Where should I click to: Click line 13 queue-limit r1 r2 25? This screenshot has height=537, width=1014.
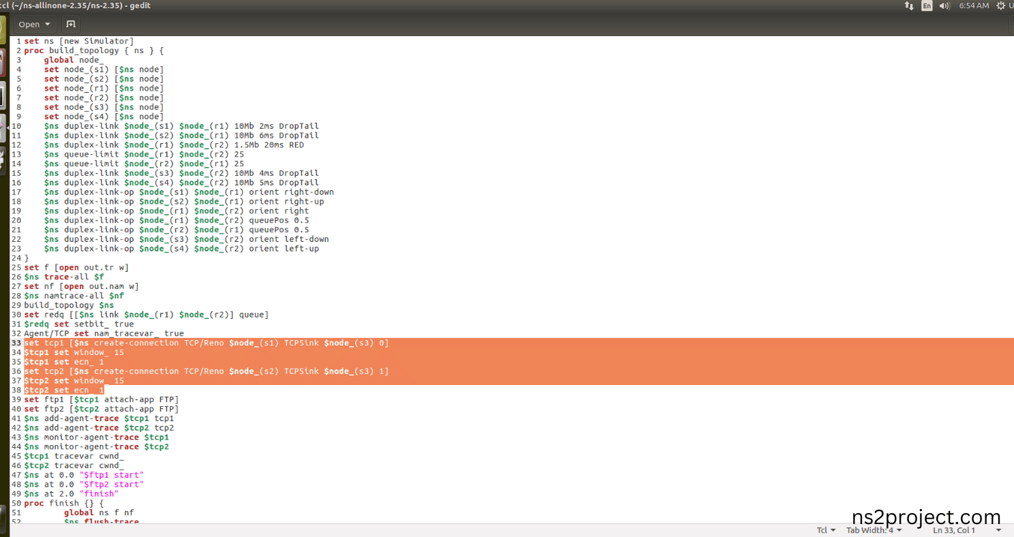pyautogui.click(x=144, y=154)
